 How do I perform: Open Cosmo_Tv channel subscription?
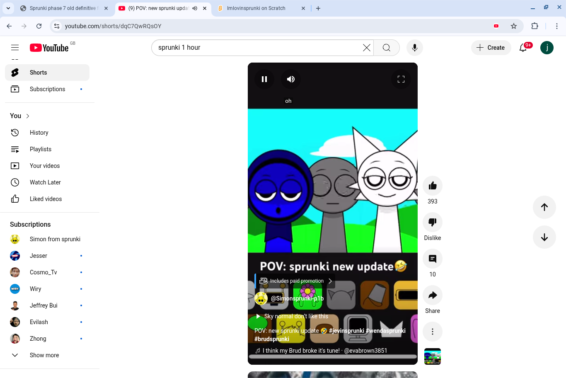(47, 272)
